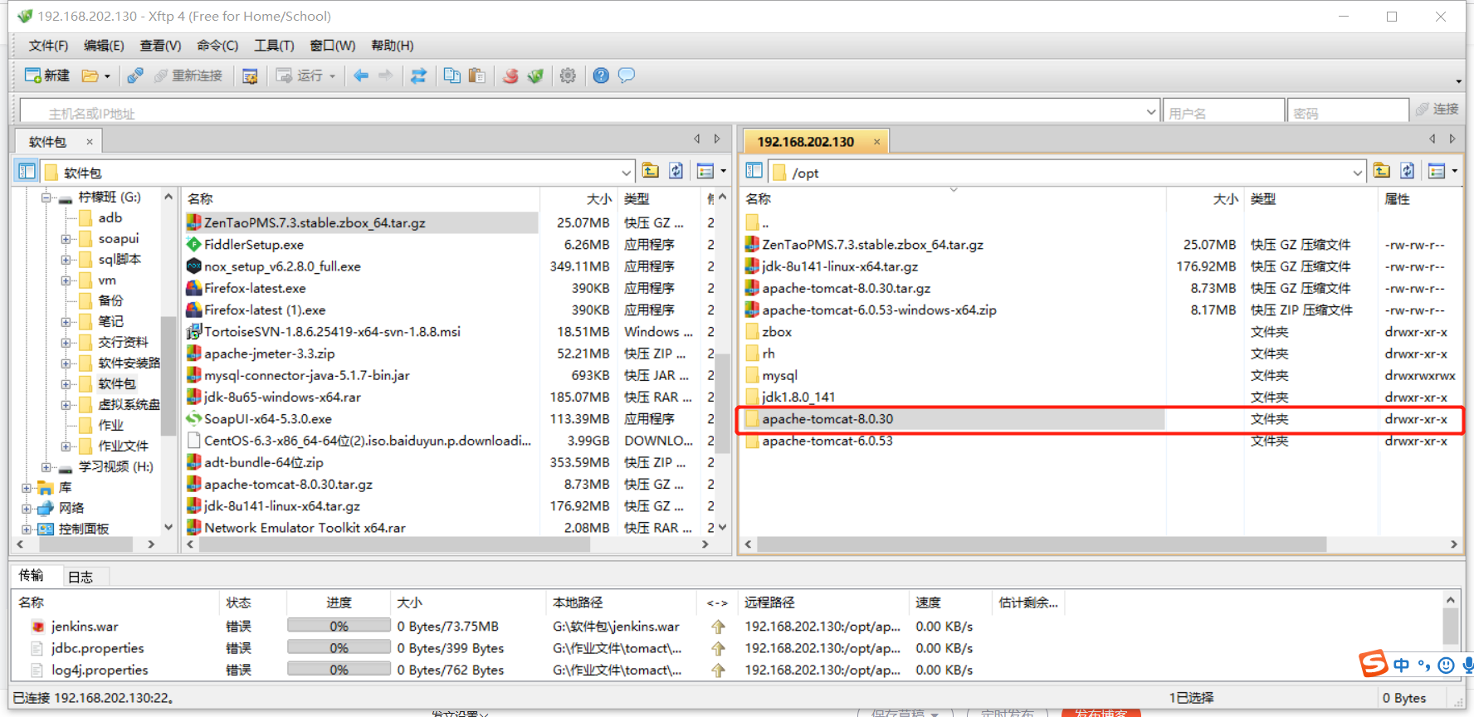Open the 编辑(E) menu
The height and width of the screenshot is (717, 1474).
click(104, 46)
